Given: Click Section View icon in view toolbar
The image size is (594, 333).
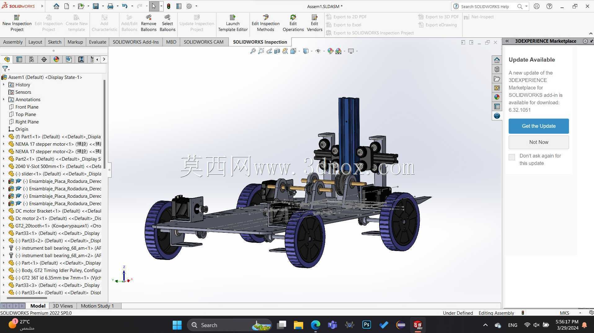Looking at the screenshot, I should click(x=277, y=51).
